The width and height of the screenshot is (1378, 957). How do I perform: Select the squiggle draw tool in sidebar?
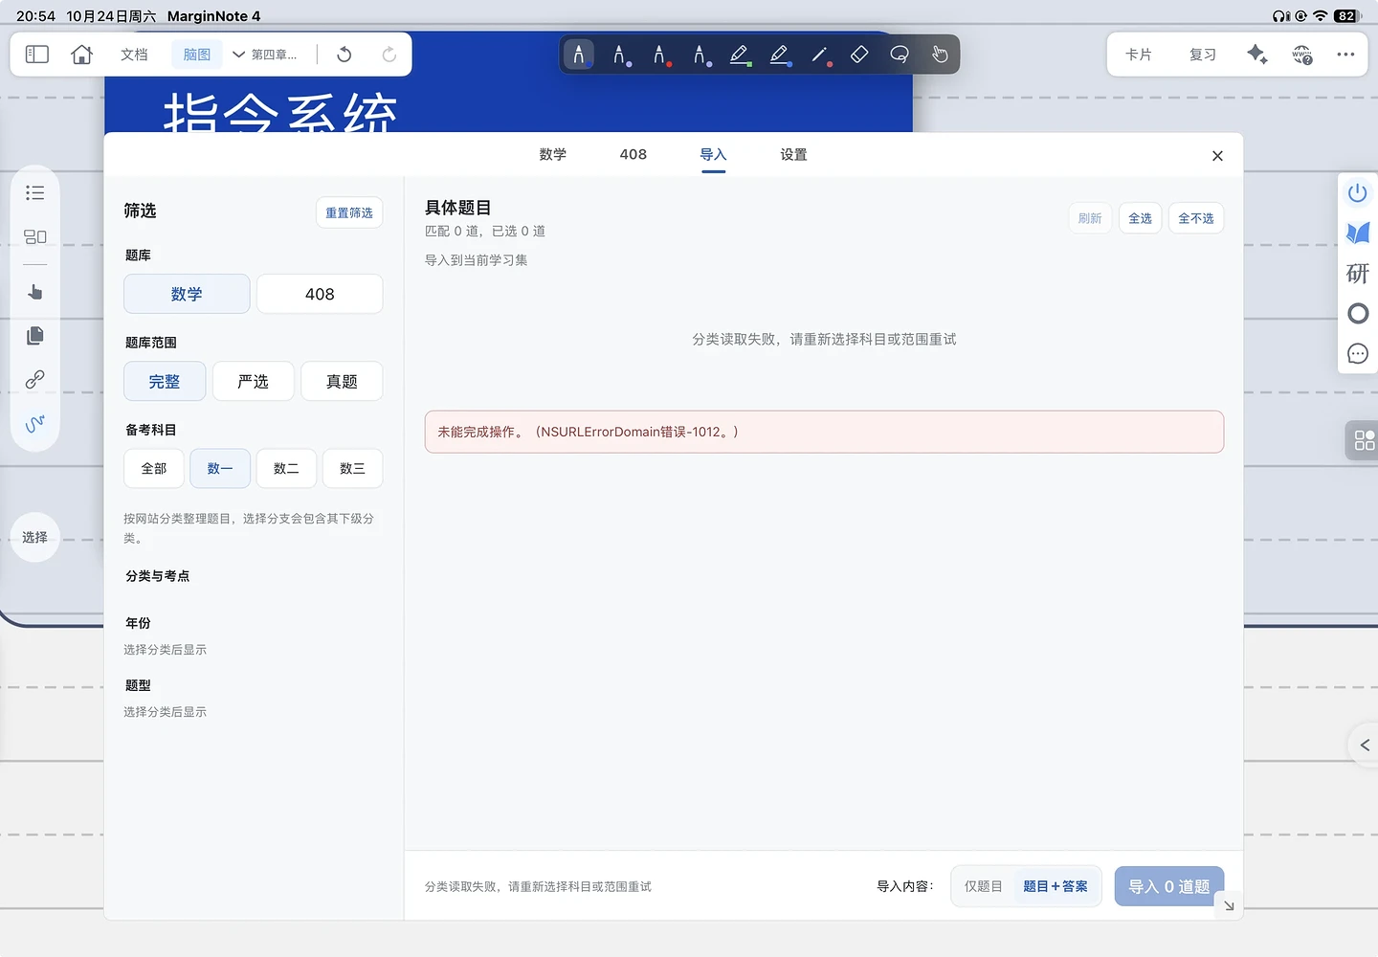click(35, 423)
